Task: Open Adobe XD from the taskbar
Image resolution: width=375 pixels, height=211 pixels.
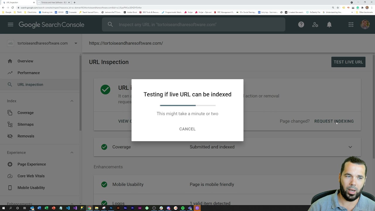Action: [140, 208]
